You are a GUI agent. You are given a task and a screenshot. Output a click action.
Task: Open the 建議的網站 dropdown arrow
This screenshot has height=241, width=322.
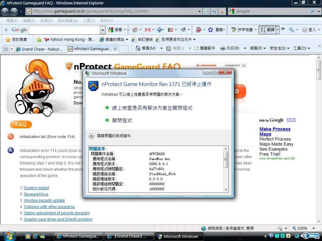(127, 40)
